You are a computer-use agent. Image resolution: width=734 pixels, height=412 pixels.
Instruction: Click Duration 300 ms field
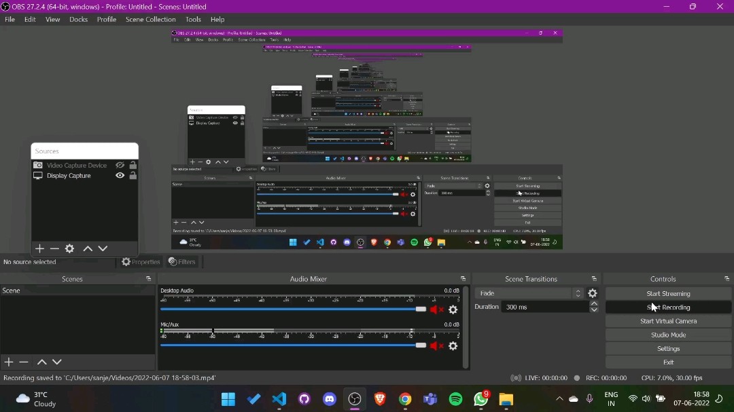[545, 307]
